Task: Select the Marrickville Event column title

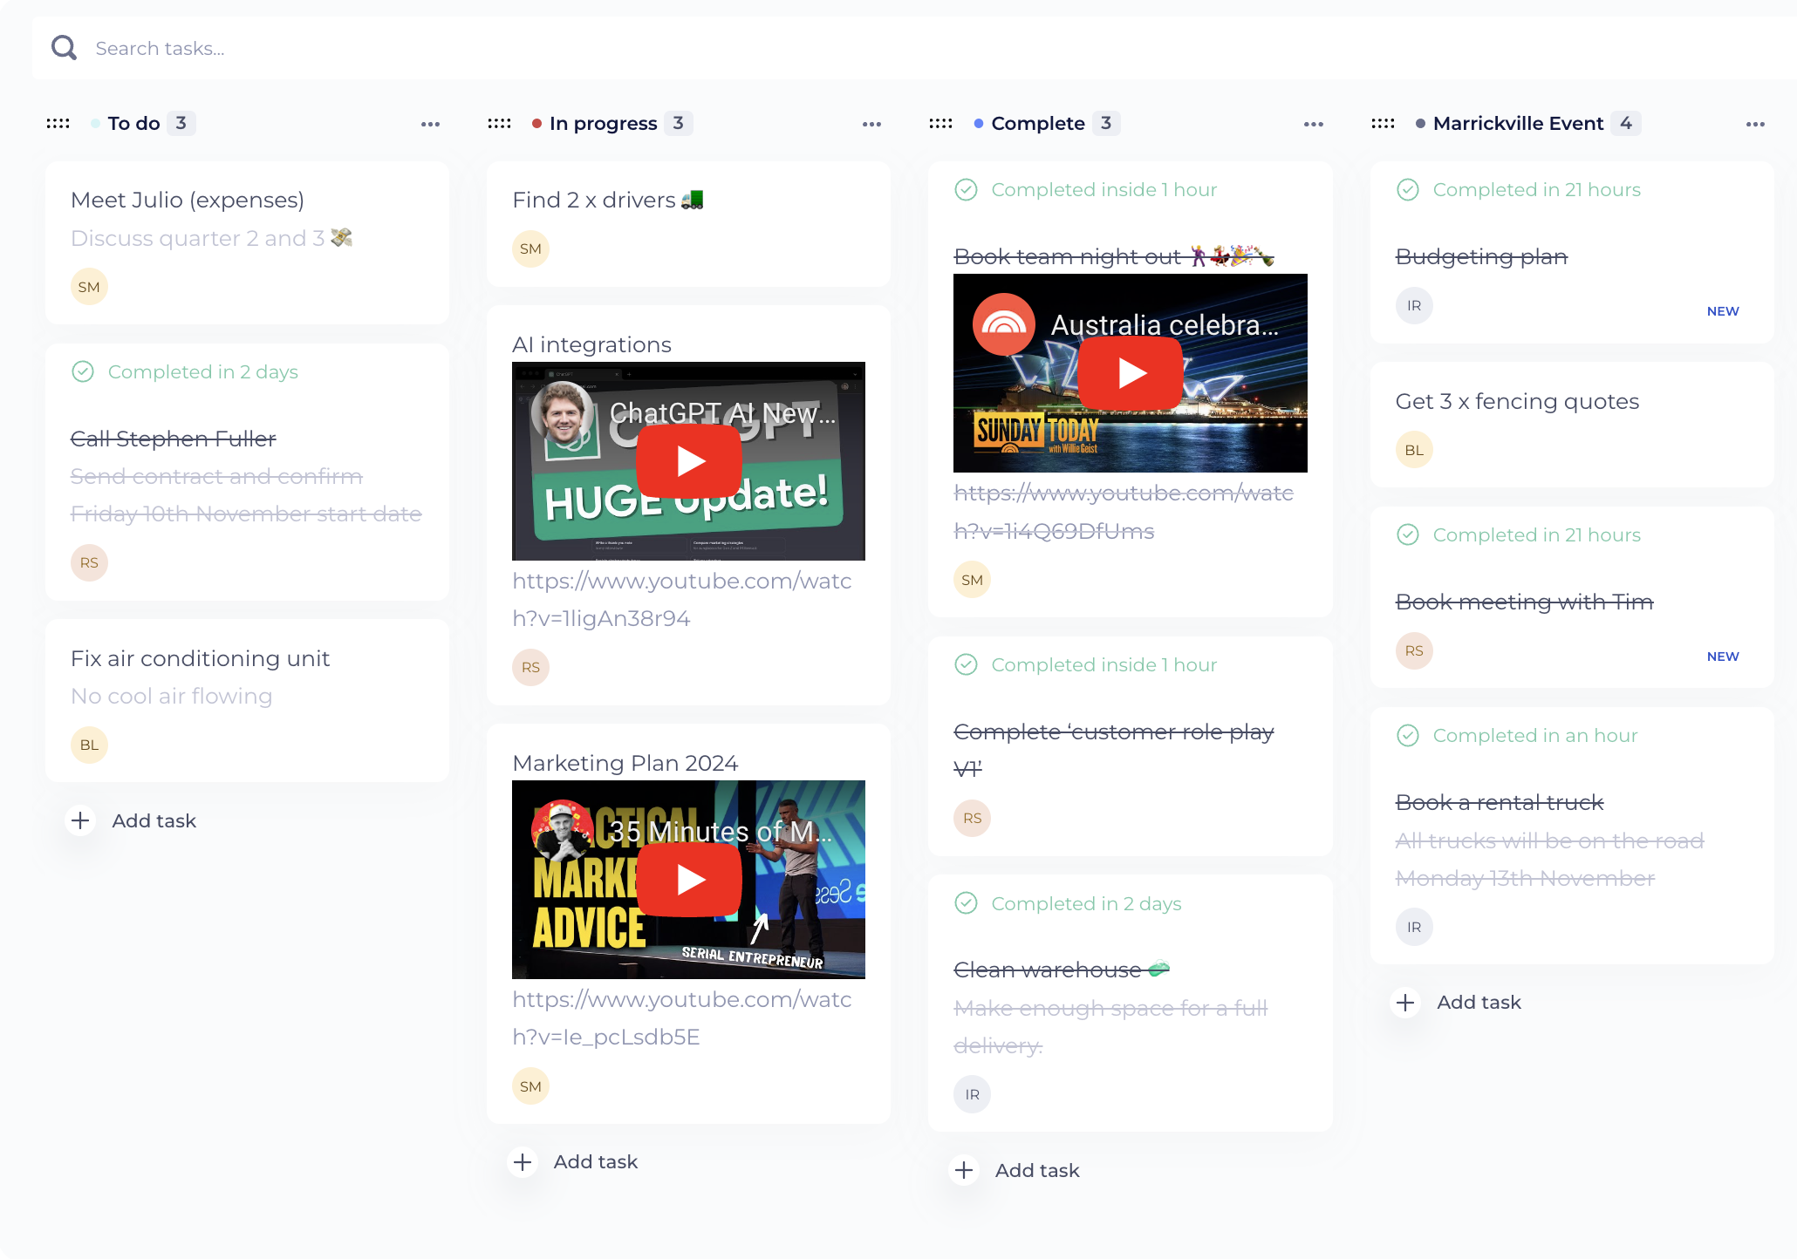Action: [x=1519, y=123]
